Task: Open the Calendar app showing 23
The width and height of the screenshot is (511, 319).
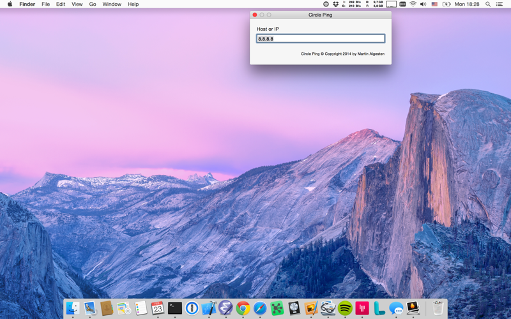Action: tap(158, 308)
